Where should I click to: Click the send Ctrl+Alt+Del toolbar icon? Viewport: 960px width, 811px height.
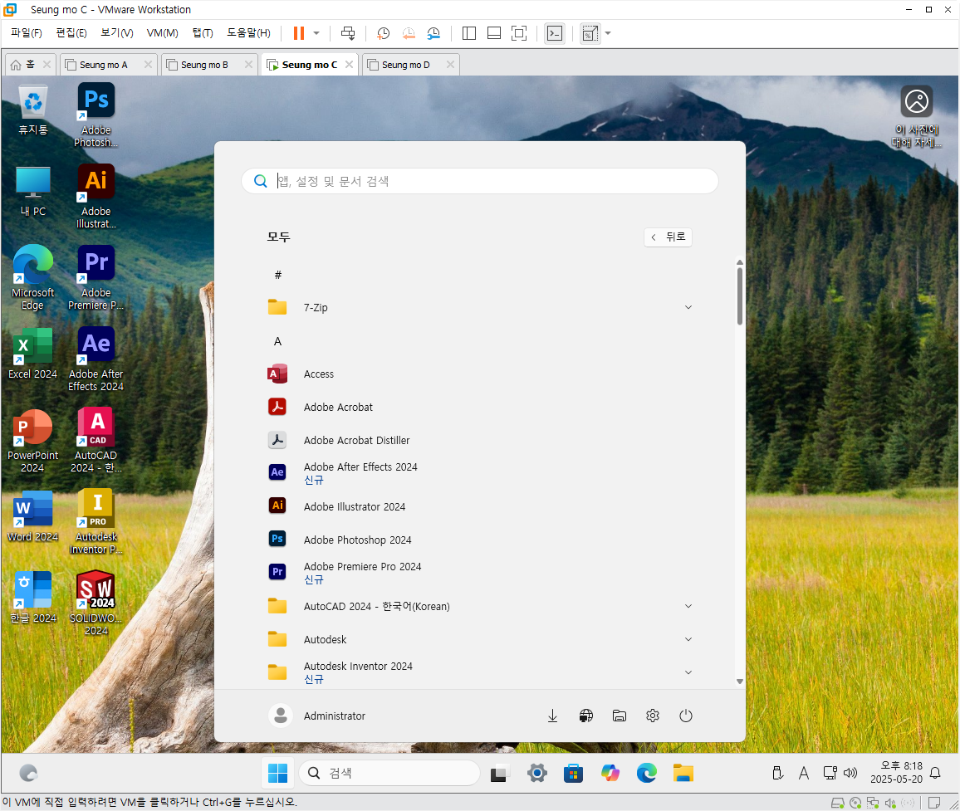tap(348, 33)
